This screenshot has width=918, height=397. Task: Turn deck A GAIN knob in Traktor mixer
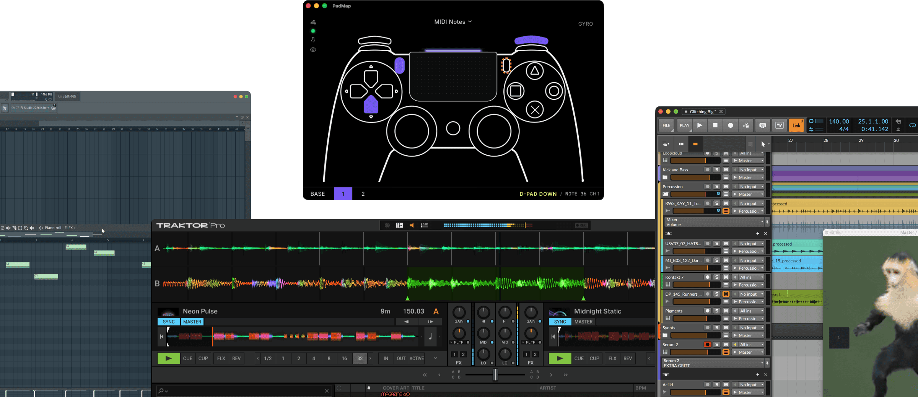point(459,312)
